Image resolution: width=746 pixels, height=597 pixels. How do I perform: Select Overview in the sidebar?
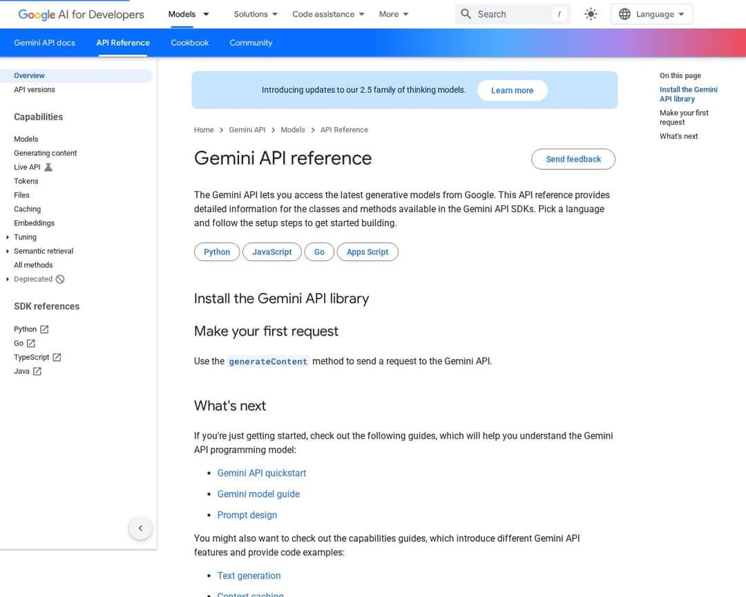(76, 76)
